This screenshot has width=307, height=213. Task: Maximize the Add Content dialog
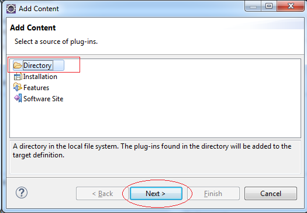(x=269, y=6)
